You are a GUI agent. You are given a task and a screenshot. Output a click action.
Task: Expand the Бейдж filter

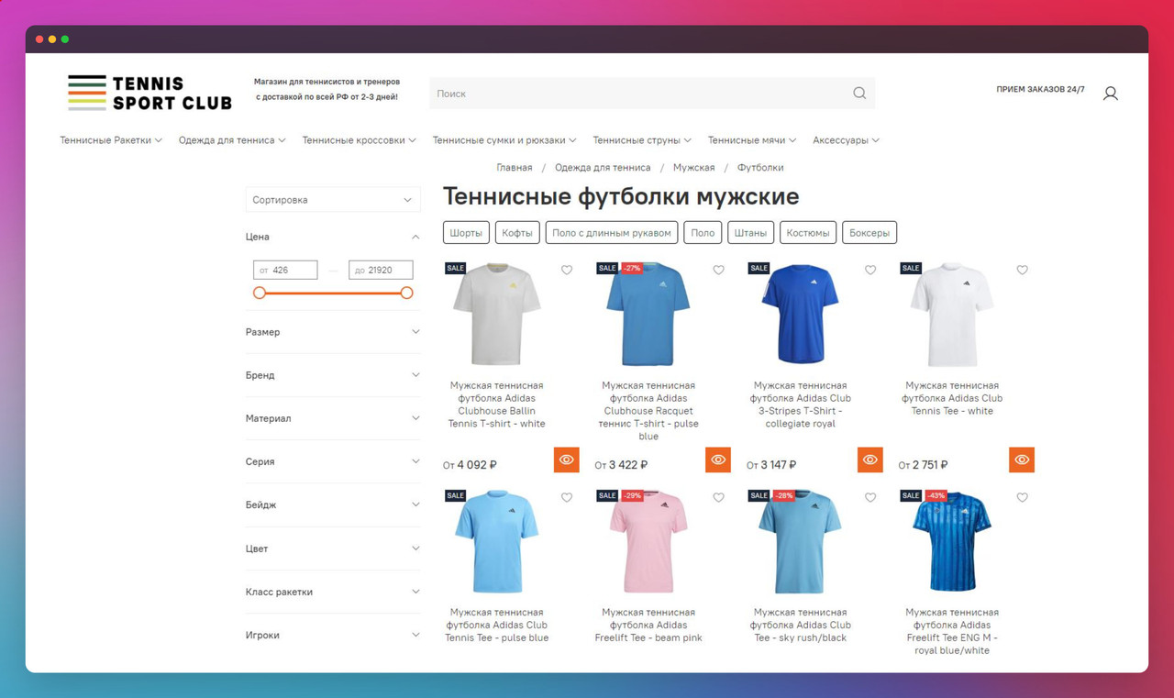pos(333,504)
